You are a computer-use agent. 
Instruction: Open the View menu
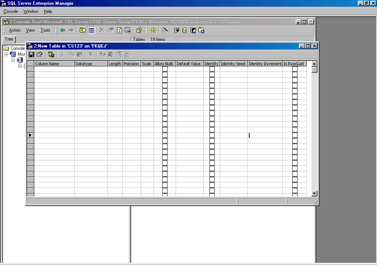(30, 30)
